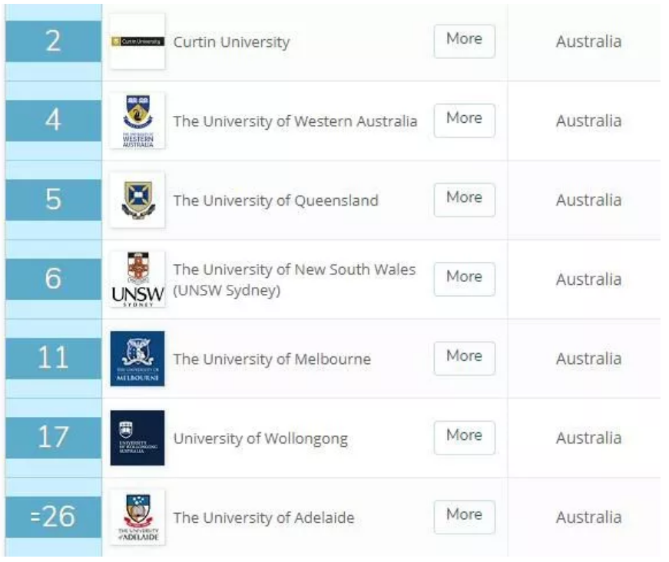
Task: Open More details for UNSW Sydney
Action: pos(464,279)
